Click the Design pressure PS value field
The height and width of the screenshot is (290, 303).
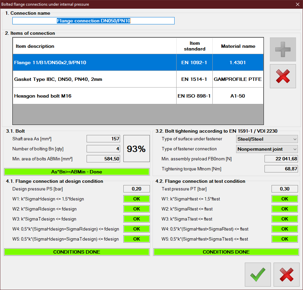pos(136,189)
